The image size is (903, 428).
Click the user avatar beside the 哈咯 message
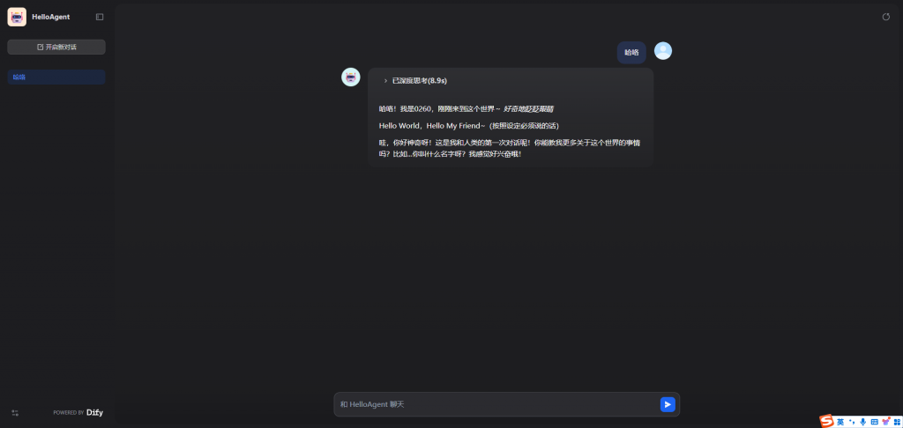pos(663,50)
